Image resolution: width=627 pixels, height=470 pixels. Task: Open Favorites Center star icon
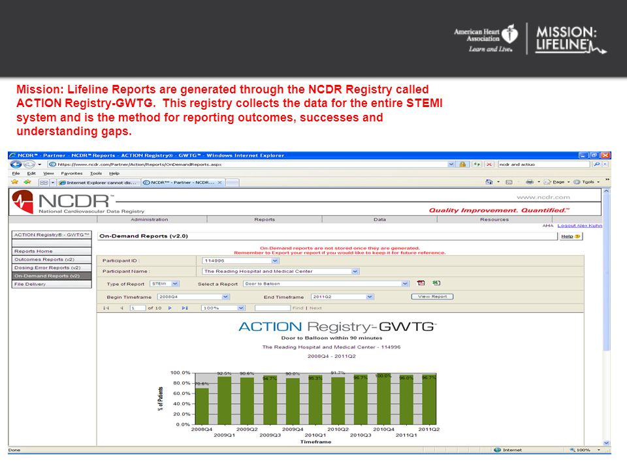click(x=15, y=182)
